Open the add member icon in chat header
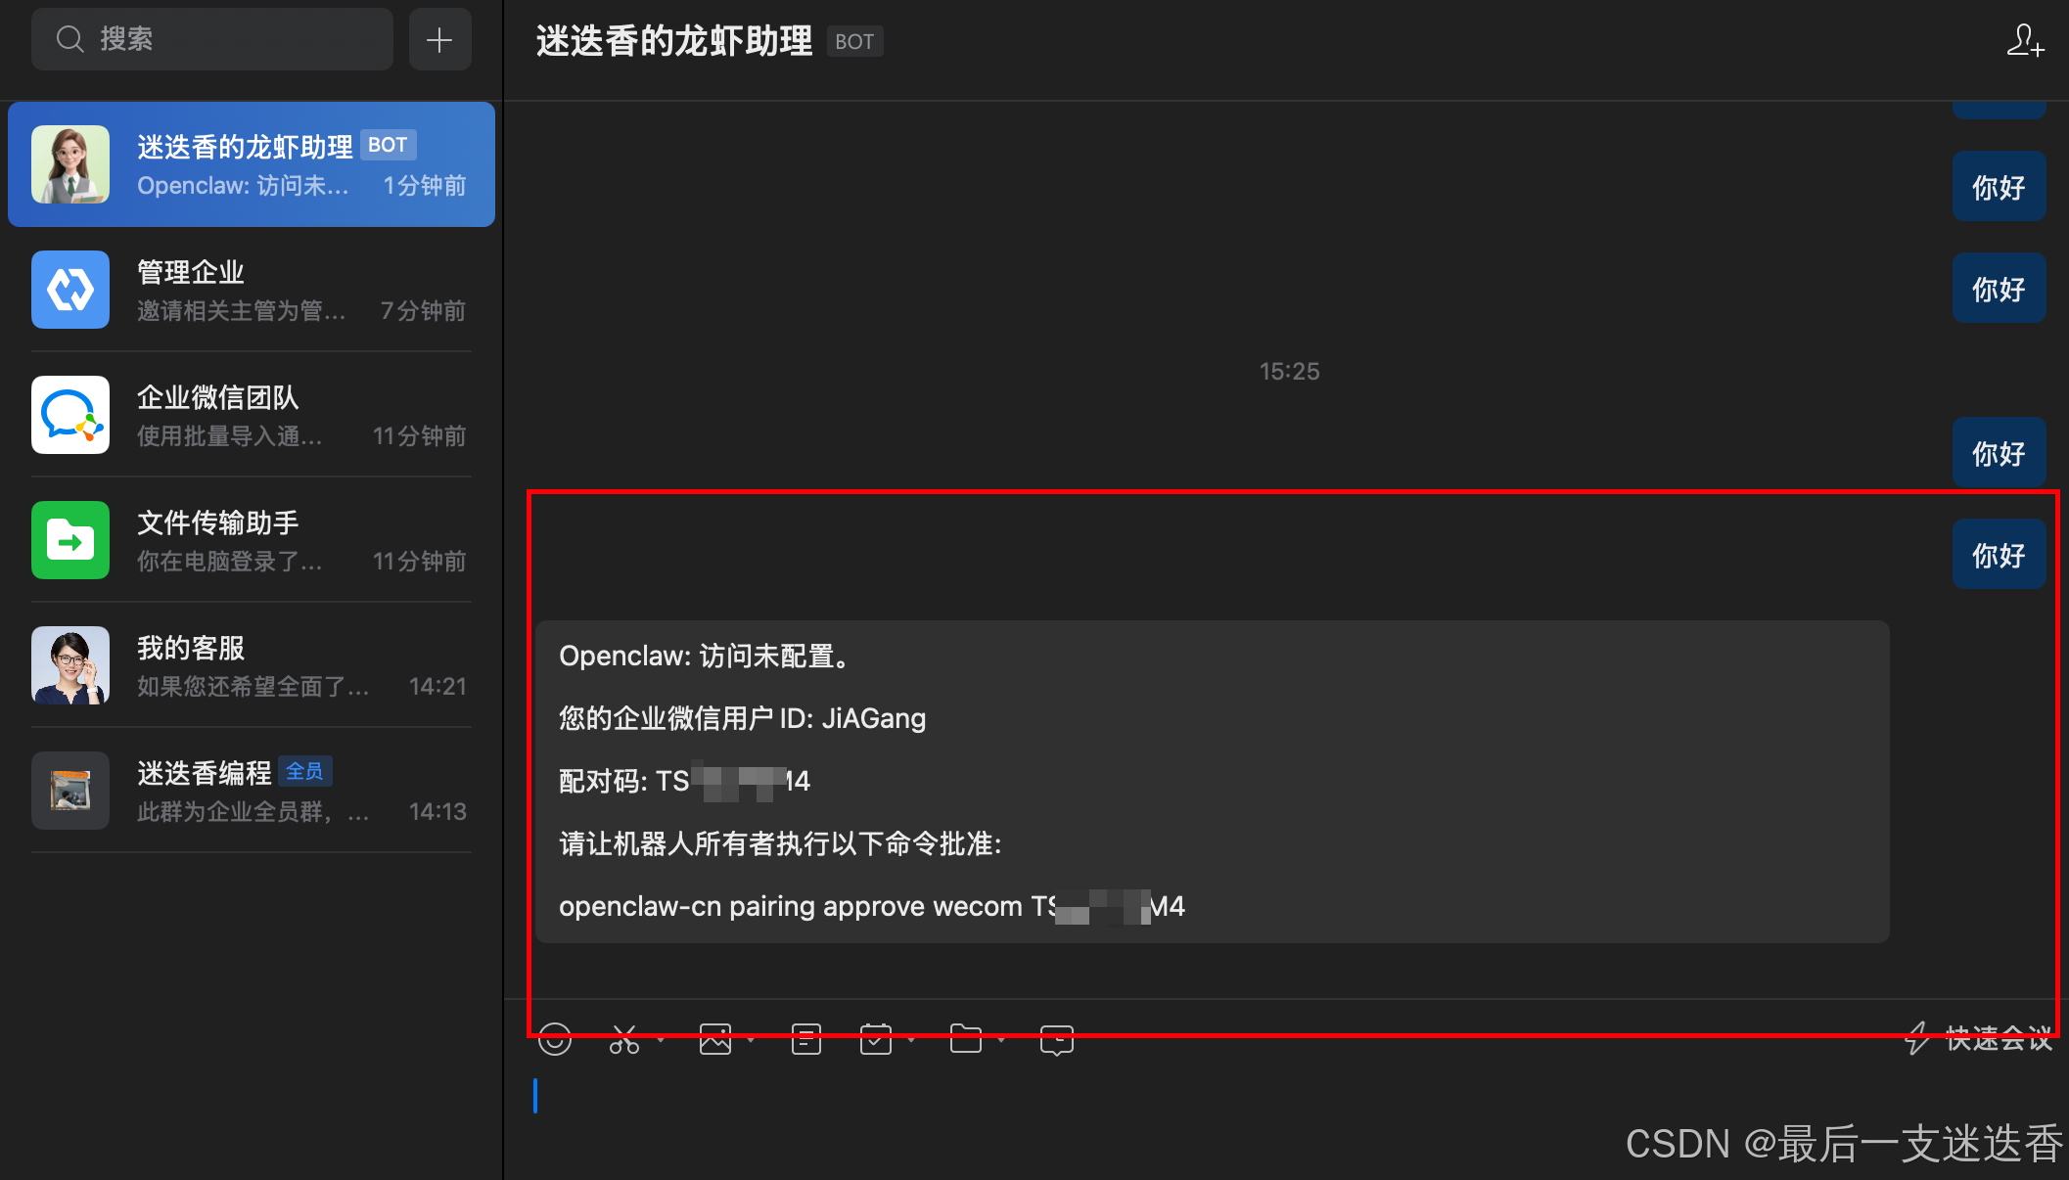This screenshot has width=2069, height=1180. (2025, 41)
